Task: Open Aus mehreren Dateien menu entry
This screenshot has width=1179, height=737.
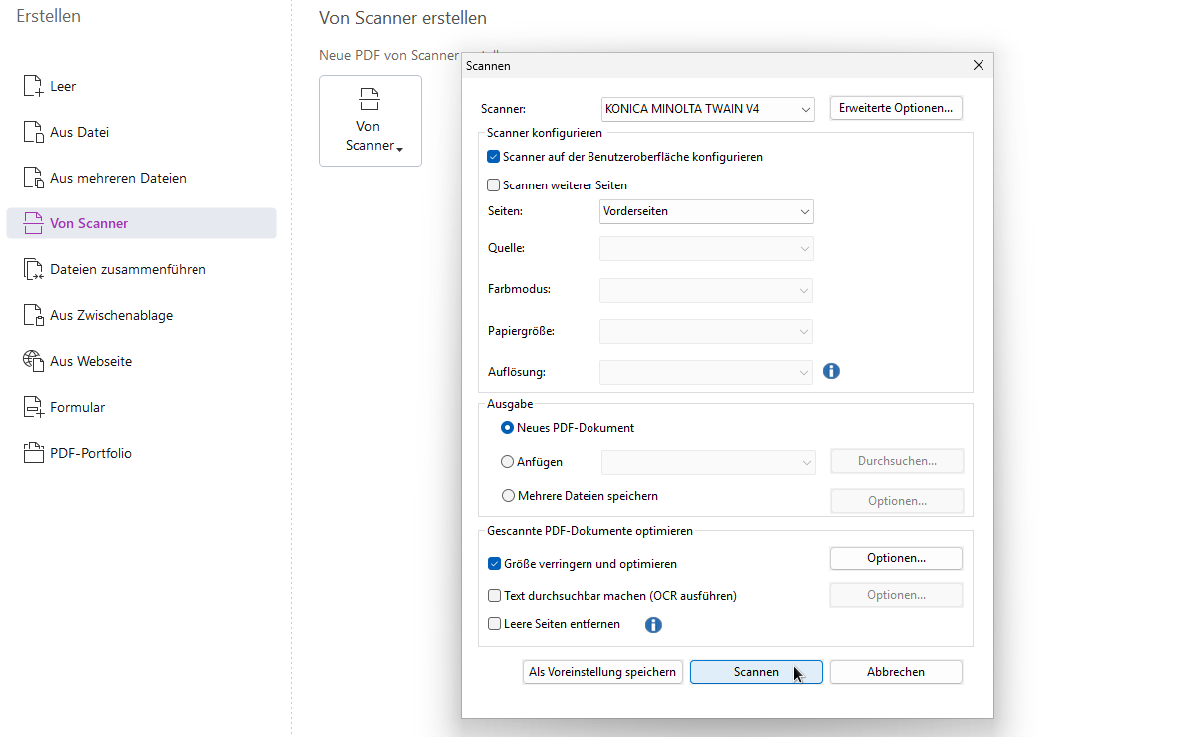Action: click(118, 179)
